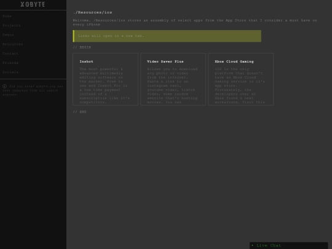
Task: Click the Xbox Cloud Gaming description text
Action: 240,85
